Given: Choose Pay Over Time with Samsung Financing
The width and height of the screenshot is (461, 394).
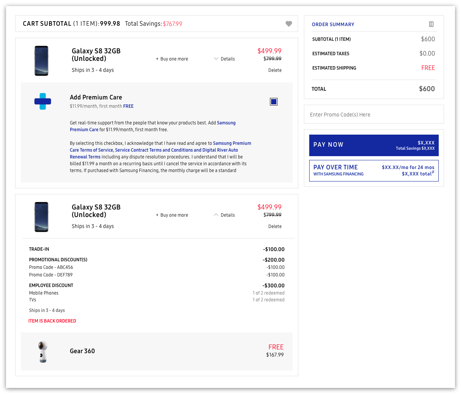Looking at the screenshot, I should tap(374, 171).
